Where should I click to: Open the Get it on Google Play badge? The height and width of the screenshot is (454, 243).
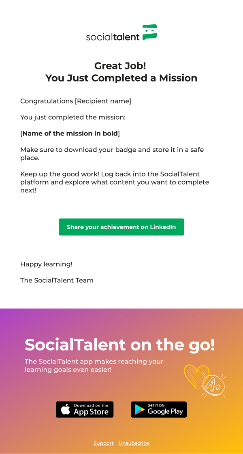click(x=159, y=409)
